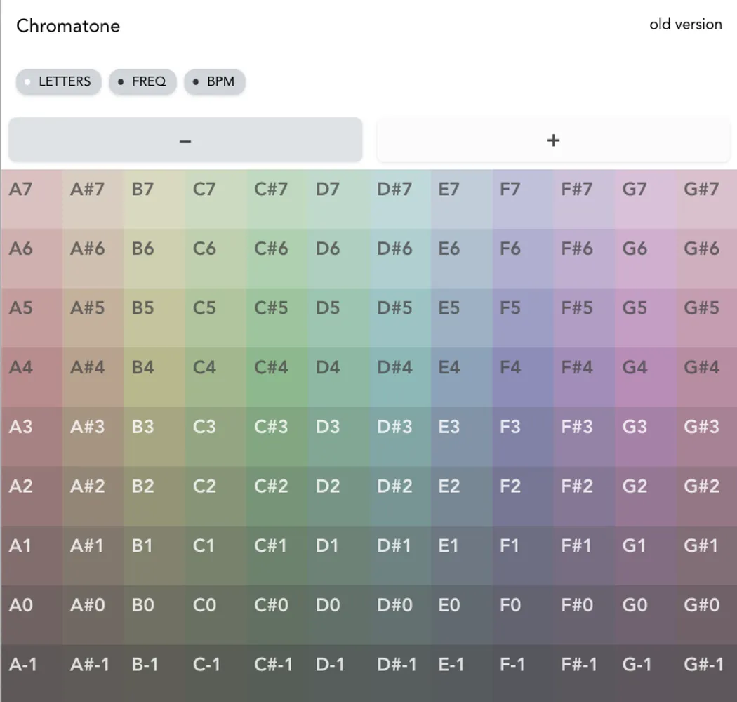Viewport: 737px width, 702px height.
Task: Click the Chromatone title
Action: (x=68, y=26)
